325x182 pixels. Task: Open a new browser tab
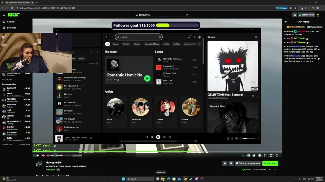point(37,3)
